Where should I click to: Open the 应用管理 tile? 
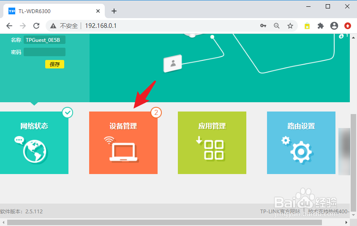point(212,143)
